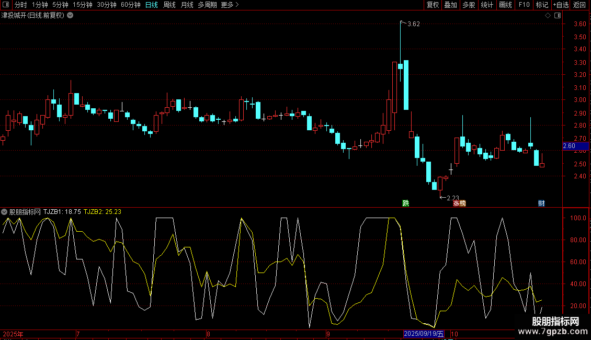
Task: Select the 15分钟 period
Action: click(x=83, y=5)
